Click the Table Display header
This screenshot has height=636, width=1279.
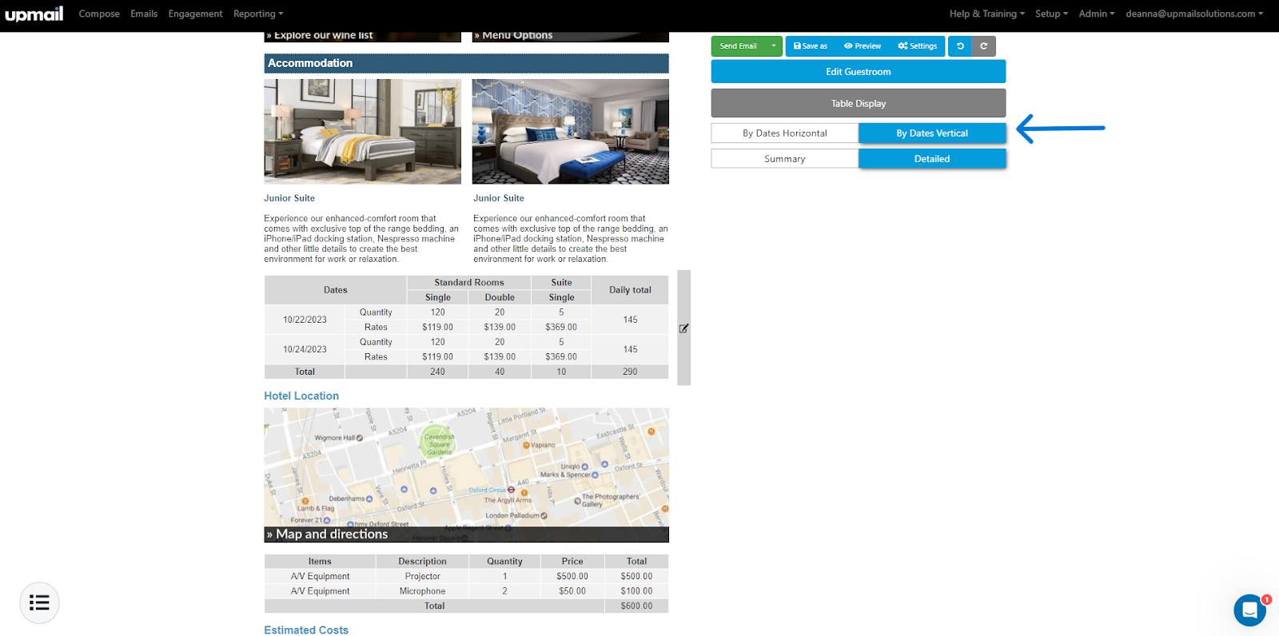point(859,103)
